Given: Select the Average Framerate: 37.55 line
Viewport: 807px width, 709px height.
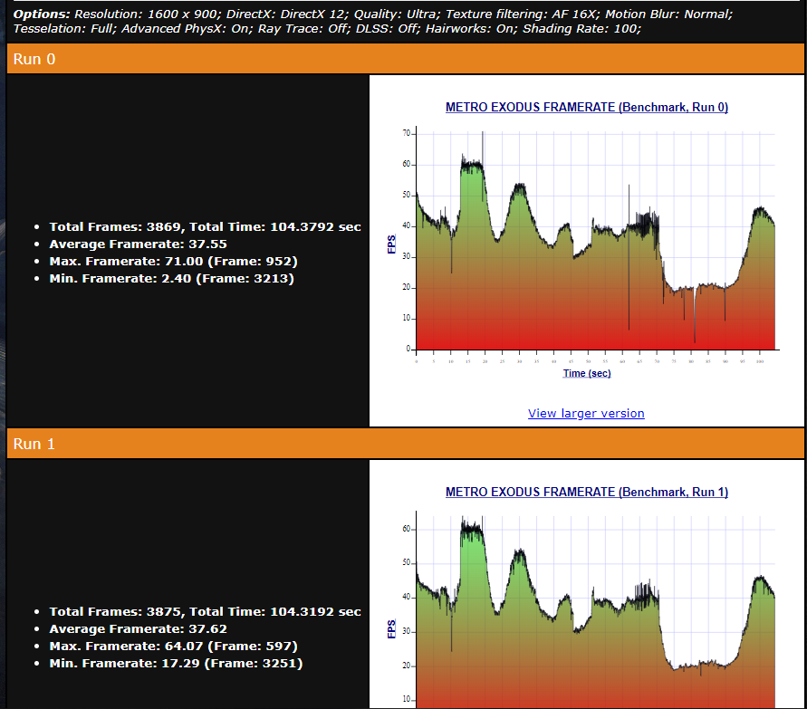Looking at the screenshot, I should (x=138, y=244).
